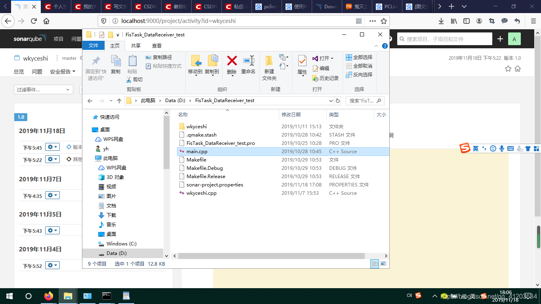Select Makefile.Debug in the list
Image resolution: width=541 pixels, height=304 pixels.
point(205,168)
